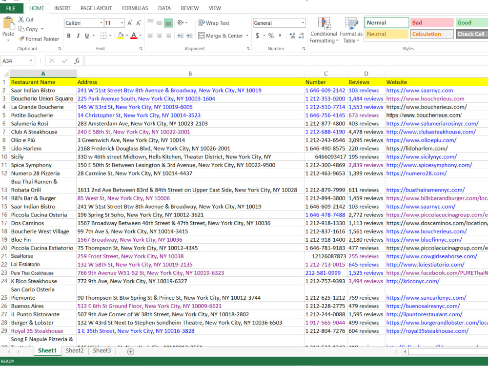
Task: Decrease indent in cell
Action: point(181,36)
